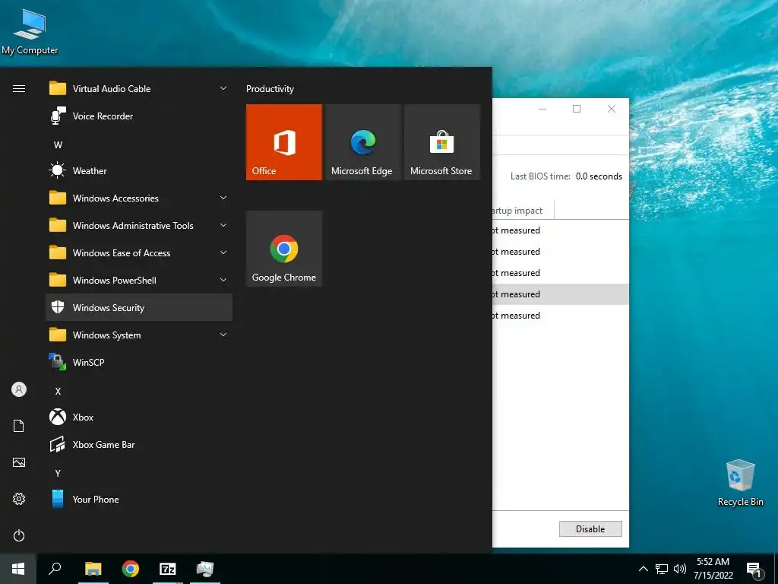The image size is (778, 584).
Task: Open taskbar Search magnifier
Action: (55, 569)
